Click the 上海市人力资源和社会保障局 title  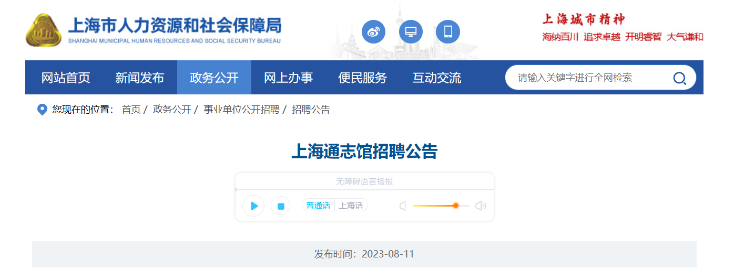175,25
